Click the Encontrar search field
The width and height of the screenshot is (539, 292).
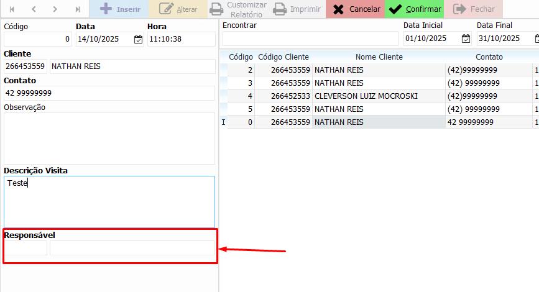pyautogui.click(x=310, y=39)
